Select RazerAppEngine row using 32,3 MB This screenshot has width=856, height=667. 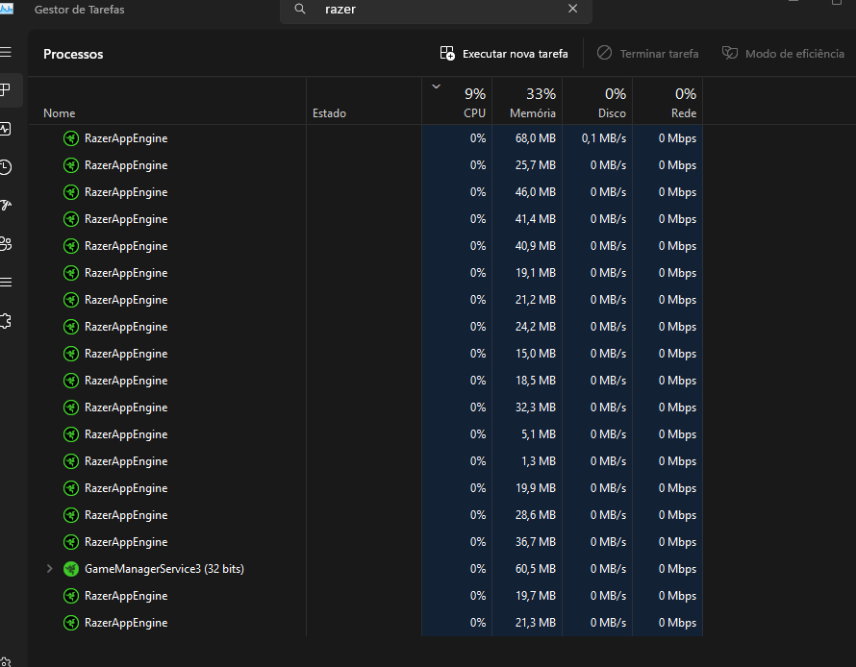(365, 408)
